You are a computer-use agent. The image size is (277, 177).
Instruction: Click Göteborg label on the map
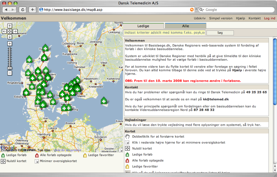coord(68,43)
